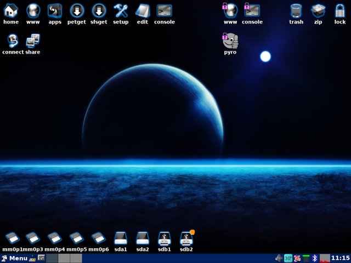Open the share network icon
Screen dimensions: 351x263
[x=33, y=41]
